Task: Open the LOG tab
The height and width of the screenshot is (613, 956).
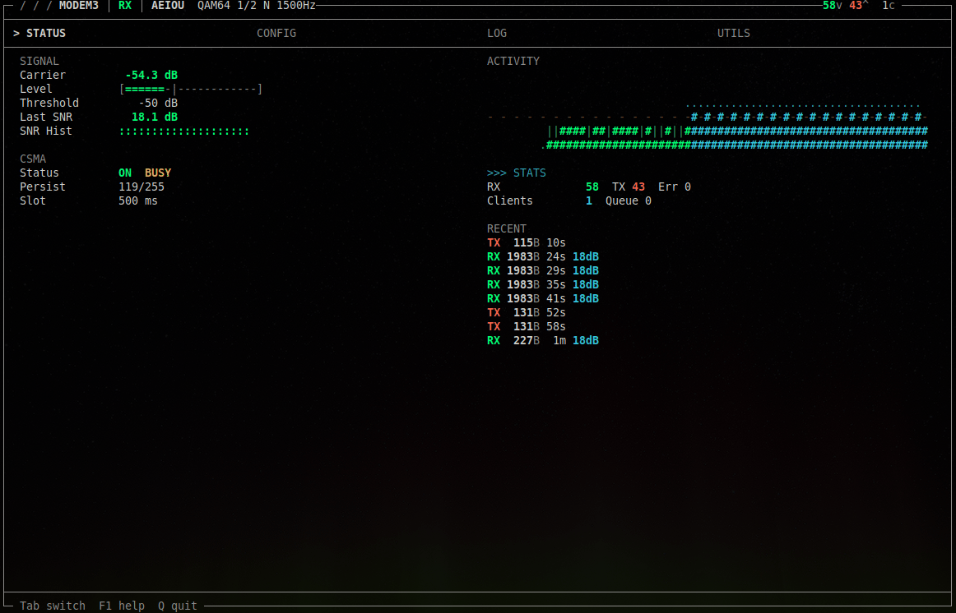Action: click(497, 34)
